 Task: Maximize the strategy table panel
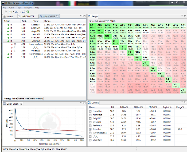pyautogui.click(x=85, y=16)
